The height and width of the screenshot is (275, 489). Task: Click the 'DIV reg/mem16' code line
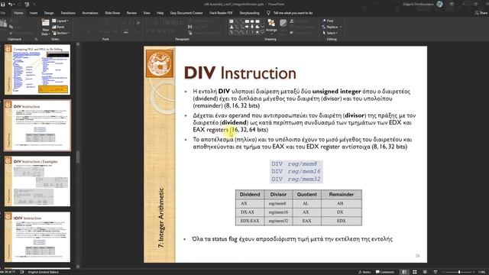pos(296,171)
